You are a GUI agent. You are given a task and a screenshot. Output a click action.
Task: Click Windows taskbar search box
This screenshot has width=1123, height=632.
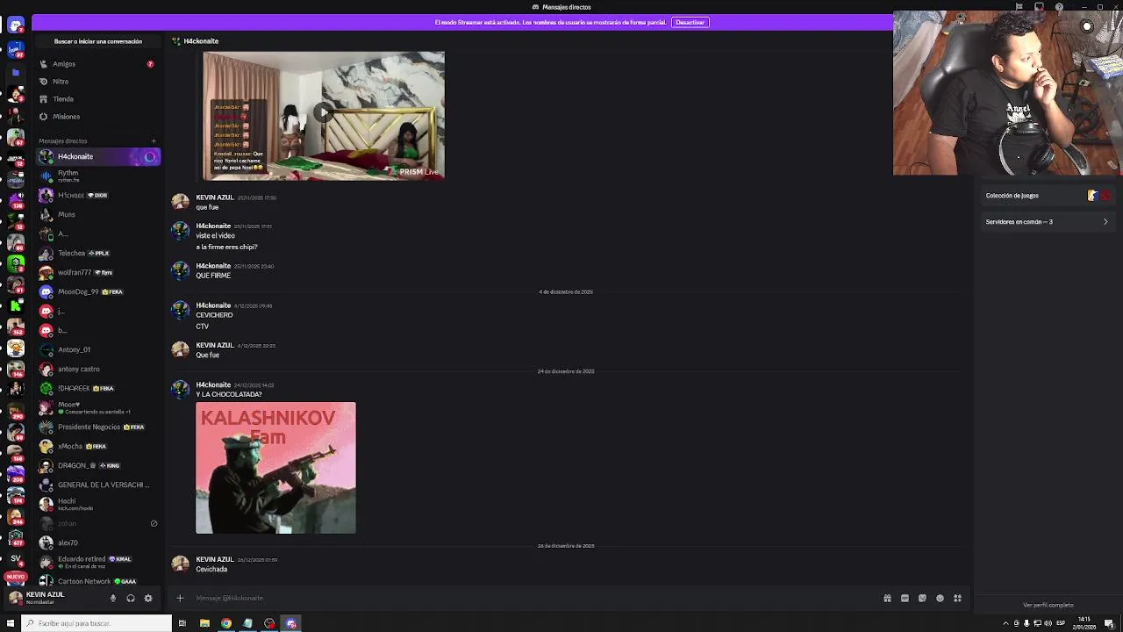(x=97, y=623)
